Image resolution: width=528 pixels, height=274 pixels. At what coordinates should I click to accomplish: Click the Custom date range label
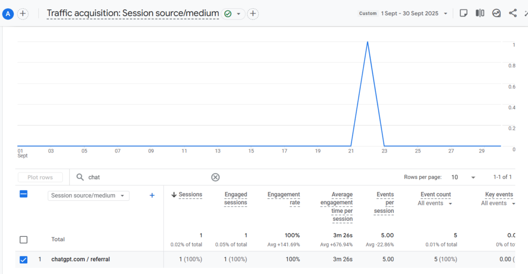[368, 13]
